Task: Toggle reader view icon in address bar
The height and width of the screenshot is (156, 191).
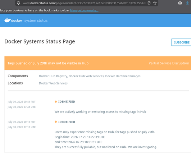Action: tap(149, 3)
